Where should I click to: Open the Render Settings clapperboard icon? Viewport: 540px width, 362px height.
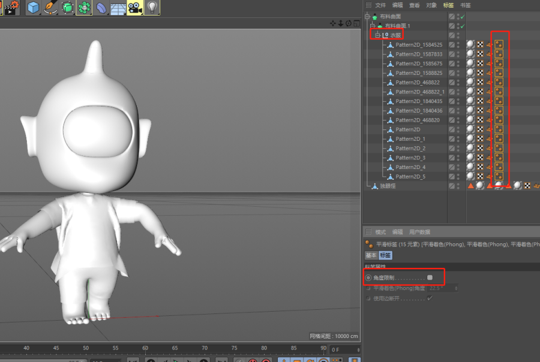click(11, 7)
